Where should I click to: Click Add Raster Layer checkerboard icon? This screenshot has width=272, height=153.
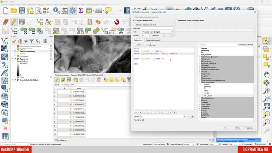[x=5, y=49]
